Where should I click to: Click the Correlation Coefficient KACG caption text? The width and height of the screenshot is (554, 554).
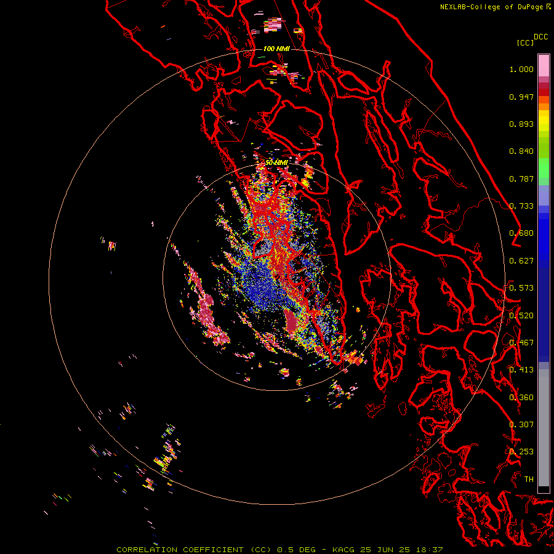pos(279,550)
